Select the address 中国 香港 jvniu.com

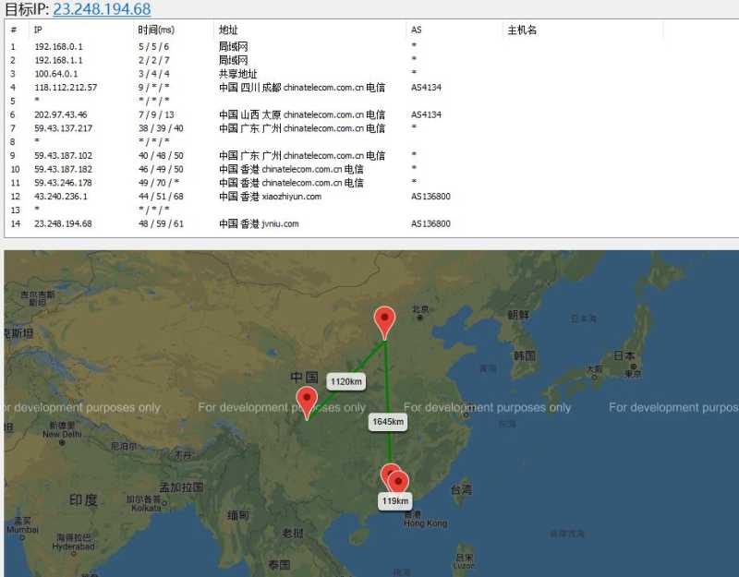[x=259, y=223]
